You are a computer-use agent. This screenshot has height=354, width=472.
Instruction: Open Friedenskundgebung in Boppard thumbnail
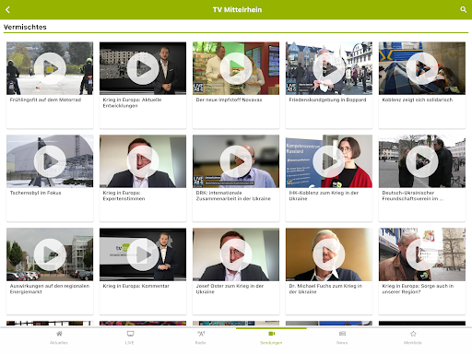tap(329, 68)
